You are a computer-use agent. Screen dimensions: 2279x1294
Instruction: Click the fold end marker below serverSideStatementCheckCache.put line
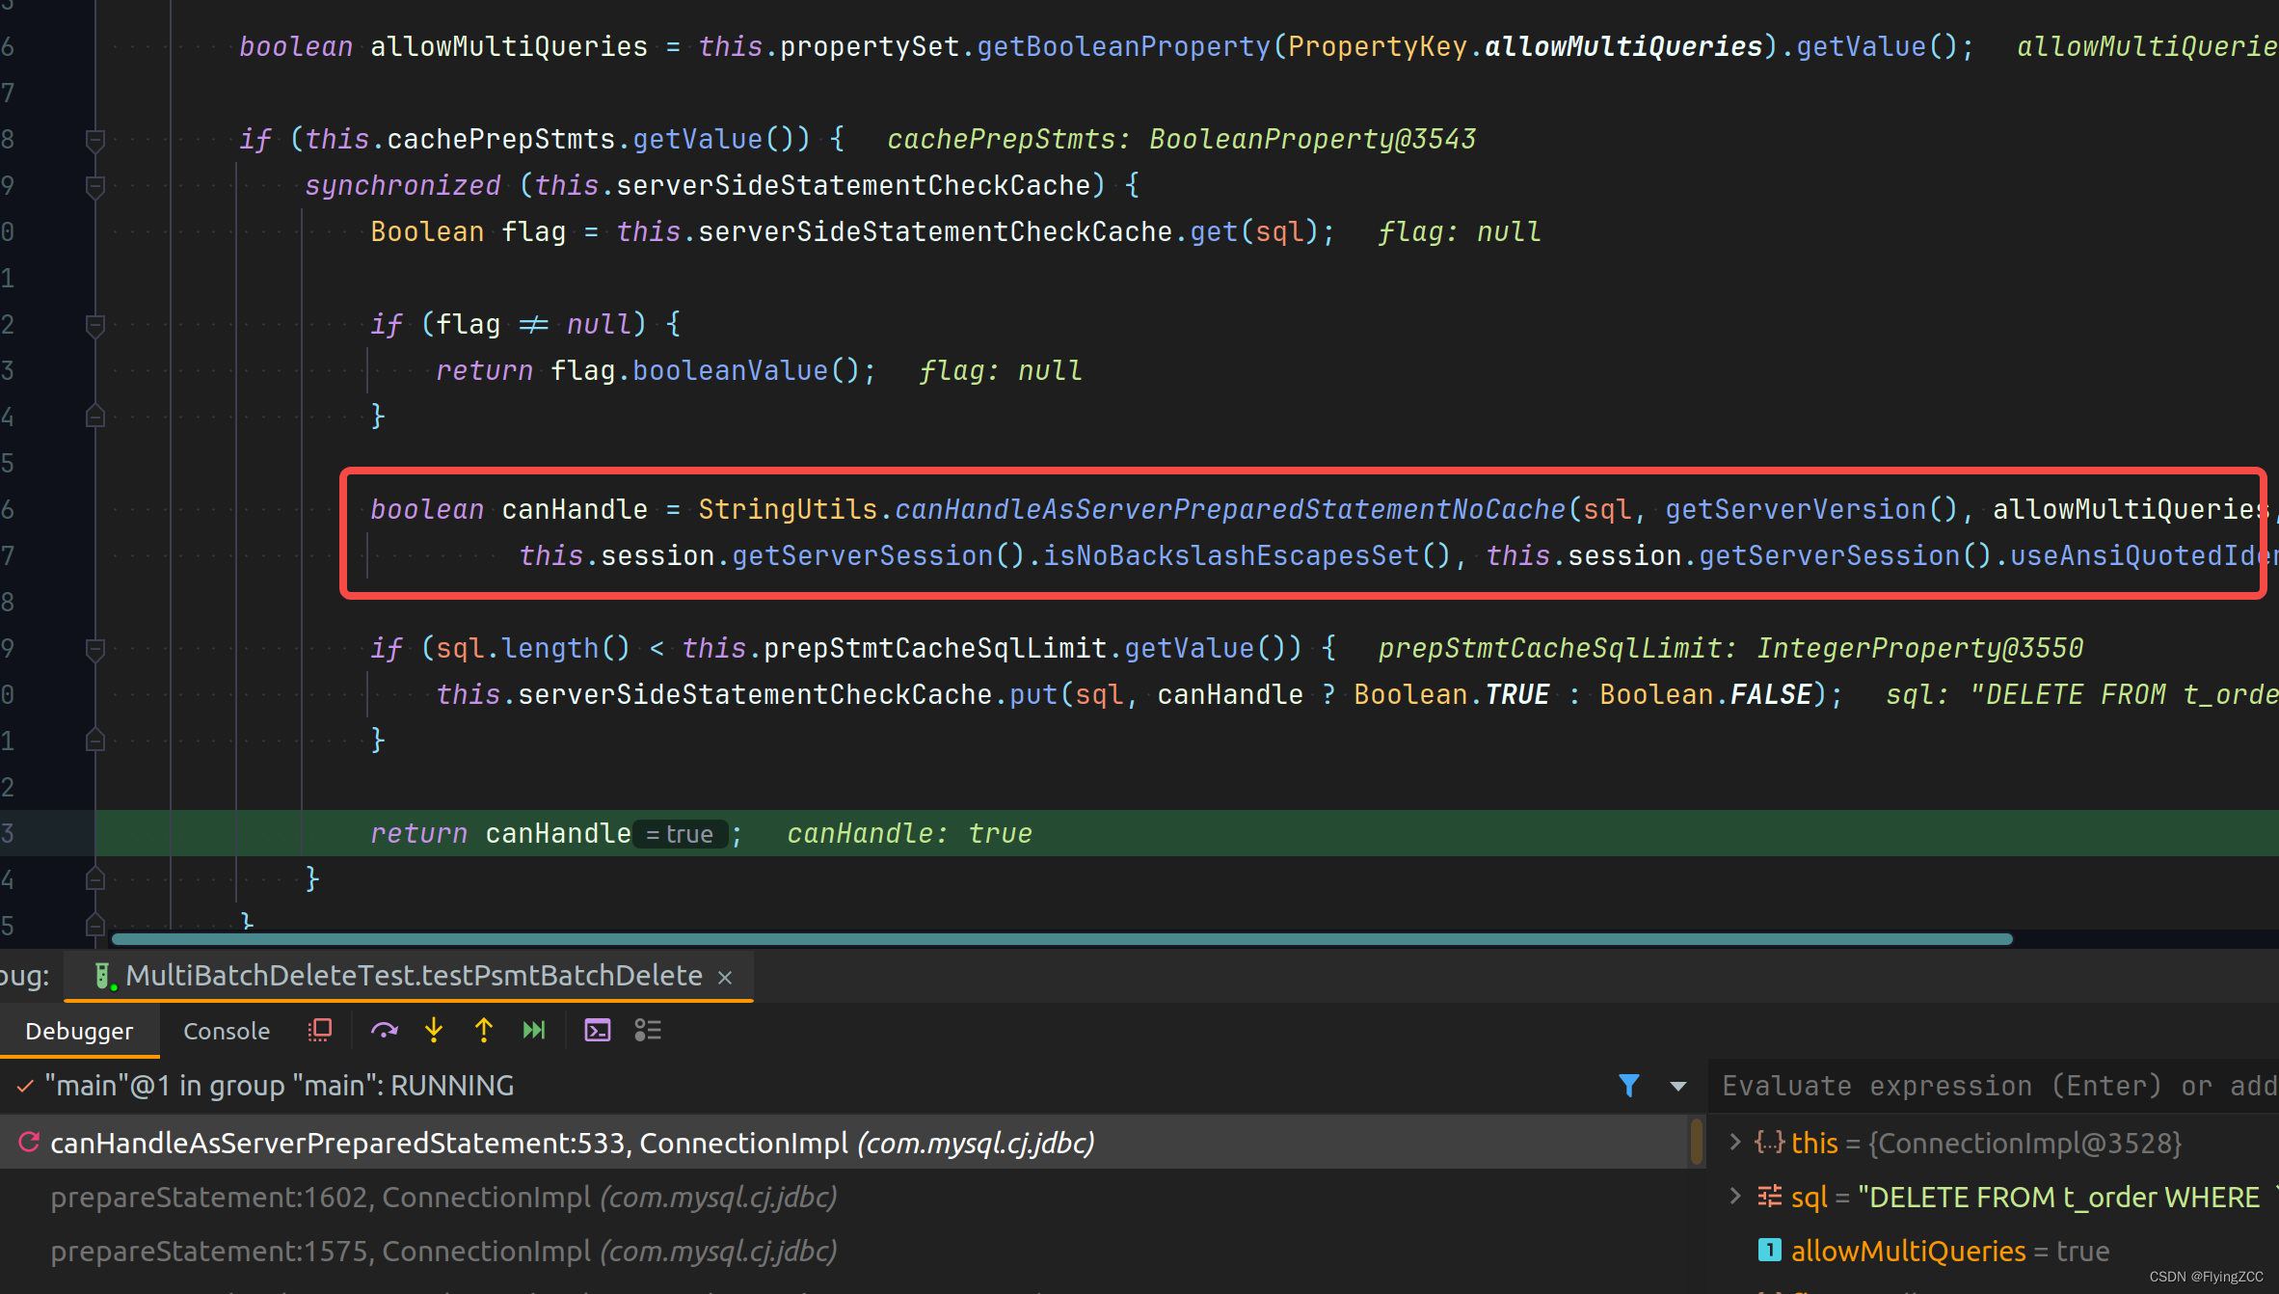94,740
